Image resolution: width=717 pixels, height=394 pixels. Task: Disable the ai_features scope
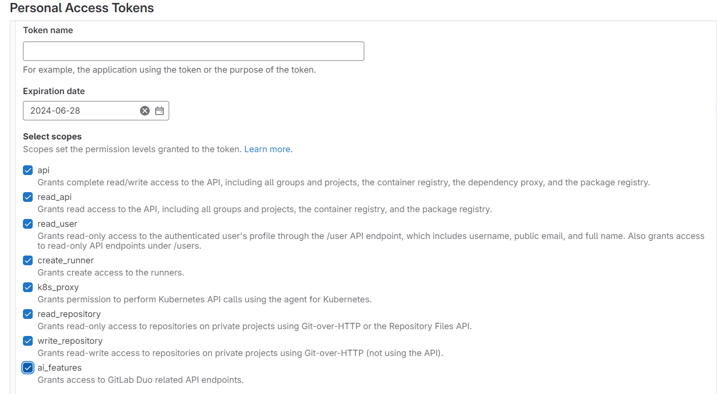pyautogui.click(x=28, y=368)
